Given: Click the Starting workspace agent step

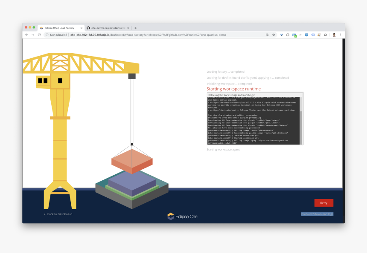Looking at the screenshot, I should (223, 150).
